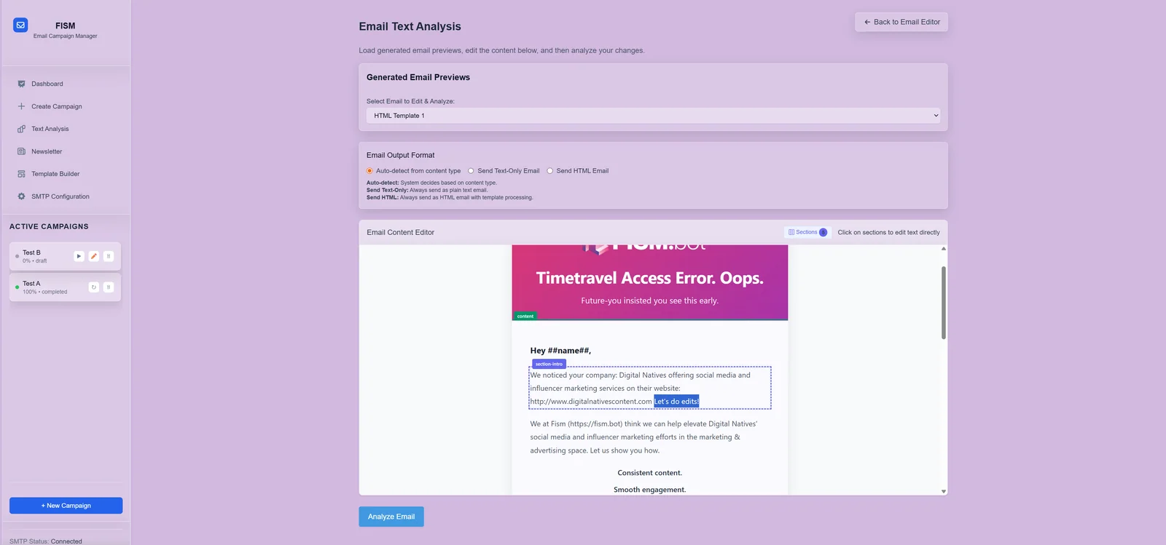
Task: Delete Test B campaign with trash icon
Action: point(109,256)
